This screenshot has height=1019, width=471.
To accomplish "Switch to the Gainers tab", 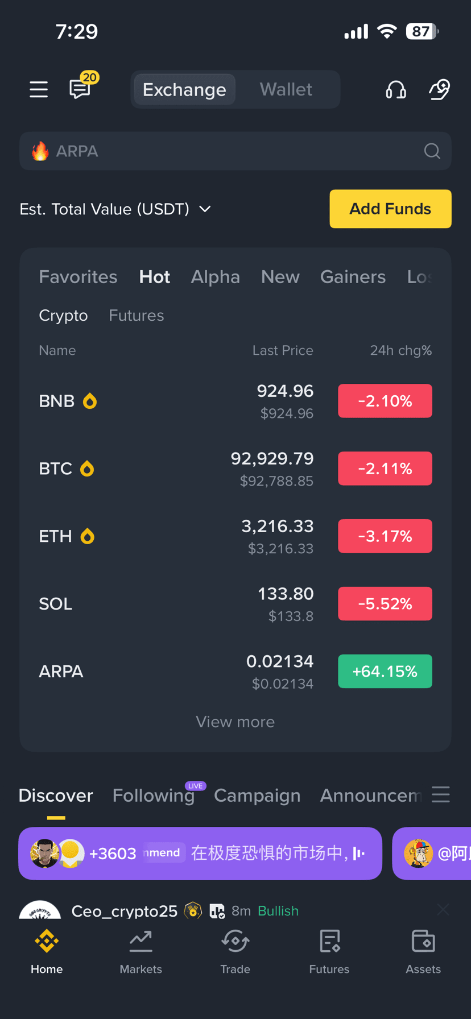I will click(353, 277).
